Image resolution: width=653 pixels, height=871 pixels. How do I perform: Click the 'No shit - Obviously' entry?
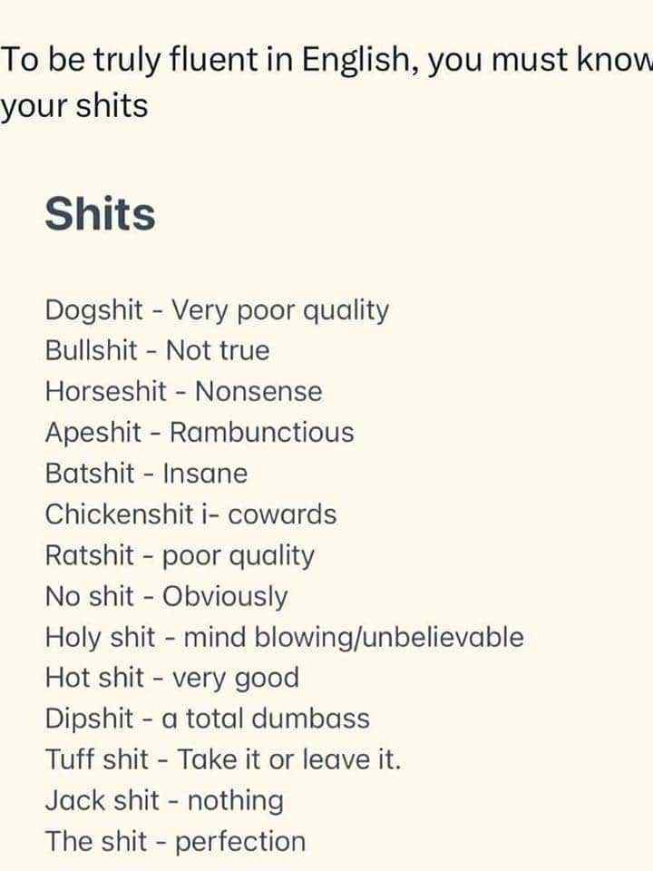167,597
